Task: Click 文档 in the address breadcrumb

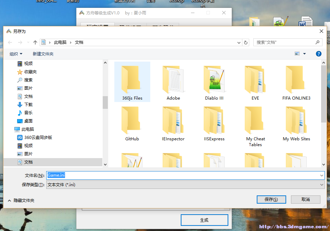Action: [x=79, y=42]
